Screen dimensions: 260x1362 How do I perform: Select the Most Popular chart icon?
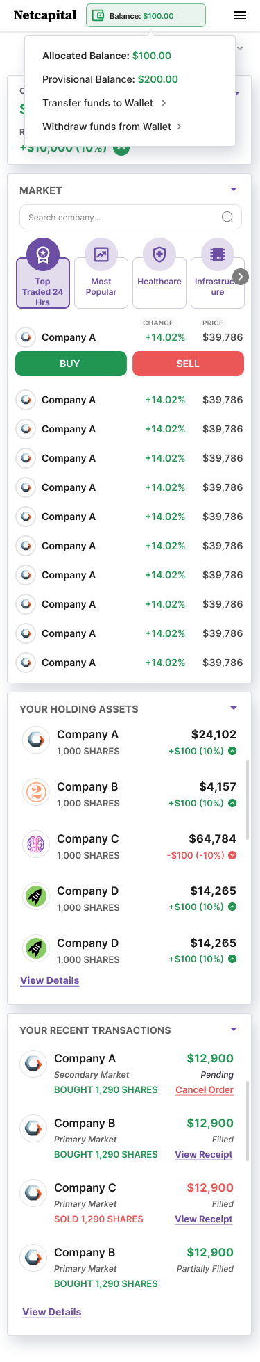tap(101, 254)
